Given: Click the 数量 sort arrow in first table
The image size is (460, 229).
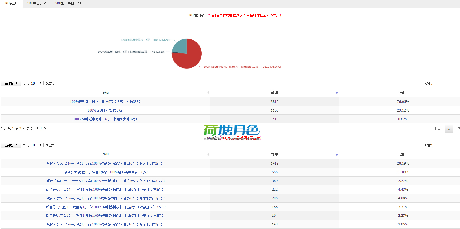Looking at the screenshot, I should point(337,93).
